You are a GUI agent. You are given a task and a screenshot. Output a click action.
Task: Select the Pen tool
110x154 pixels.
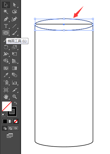(6, 19)
